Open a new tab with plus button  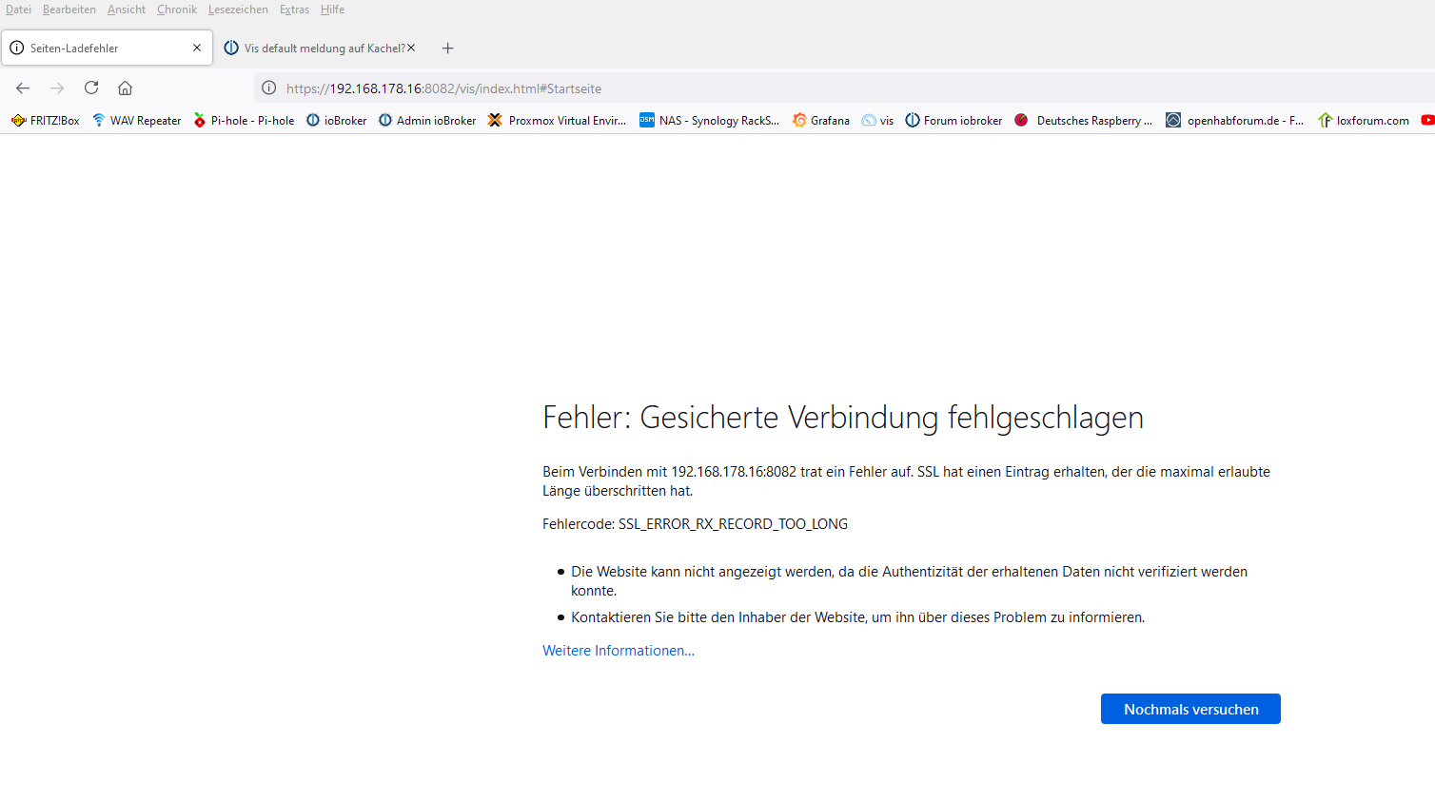pos(448,49)
